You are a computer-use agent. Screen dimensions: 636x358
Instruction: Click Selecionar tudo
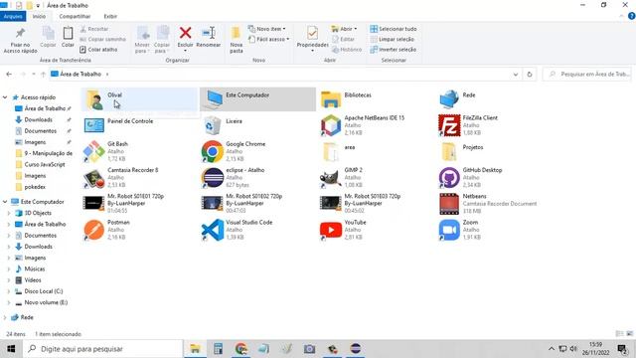click(394, 29)
